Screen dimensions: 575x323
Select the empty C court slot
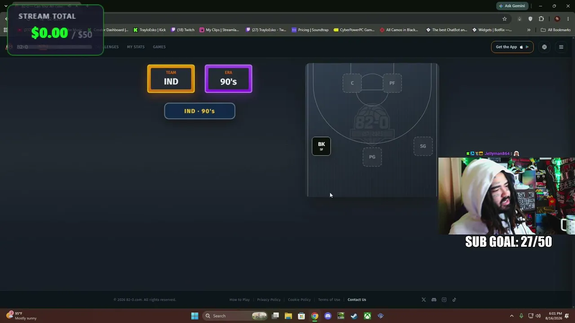(352, 83)
